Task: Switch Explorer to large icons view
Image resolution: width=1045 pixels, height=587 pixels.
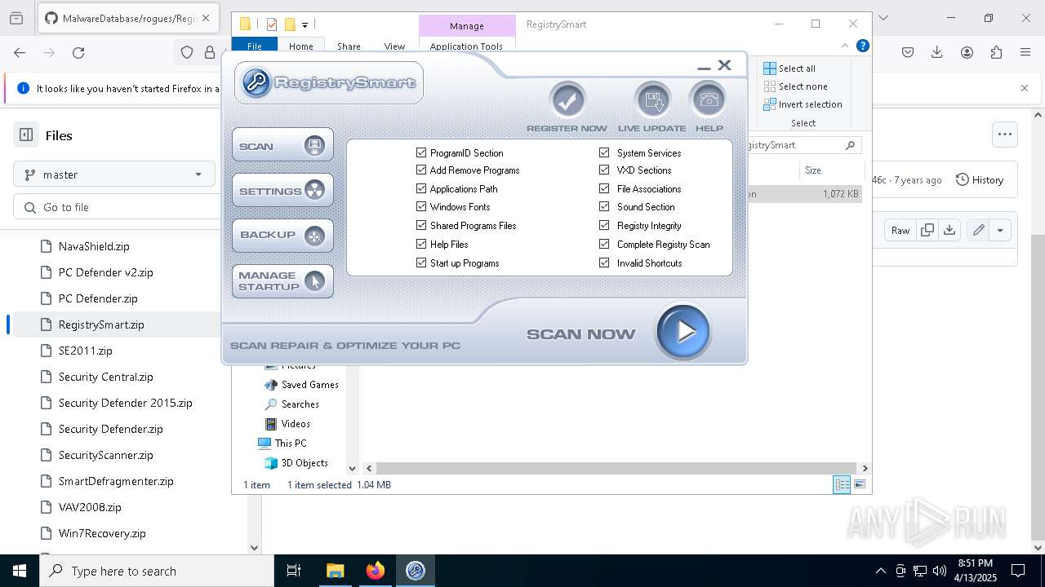Action: tap(860, 485)
